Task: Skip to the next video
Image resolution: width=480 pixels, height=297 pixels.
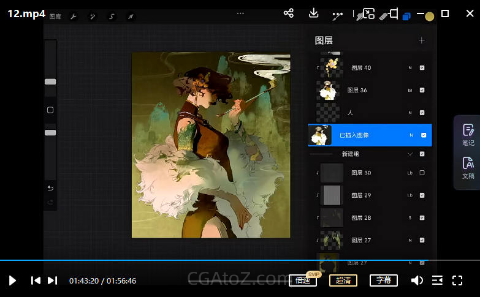Action: click(x=53, y=280)
